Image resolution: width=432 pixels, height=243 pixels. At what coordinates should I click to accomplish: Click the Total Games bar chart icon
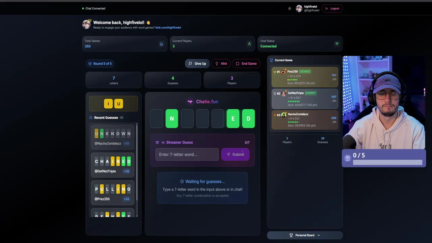coord(161,44)
